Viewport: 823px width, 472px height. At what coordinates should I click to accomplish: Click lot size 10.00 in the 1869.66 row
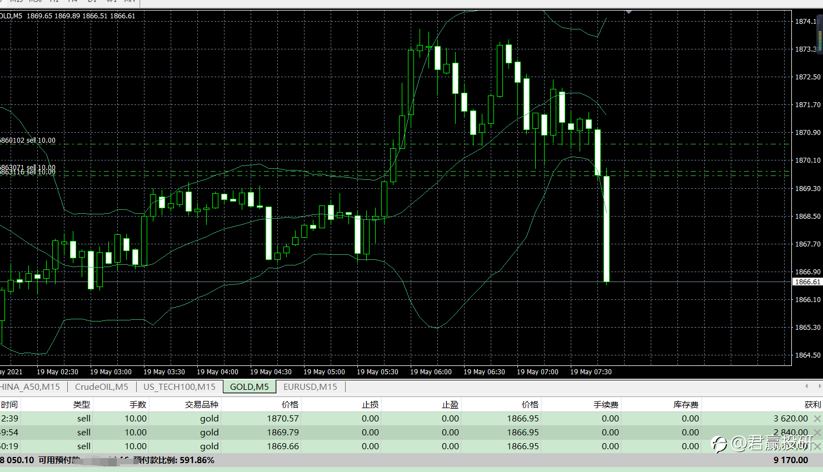[x=136, y=446]
